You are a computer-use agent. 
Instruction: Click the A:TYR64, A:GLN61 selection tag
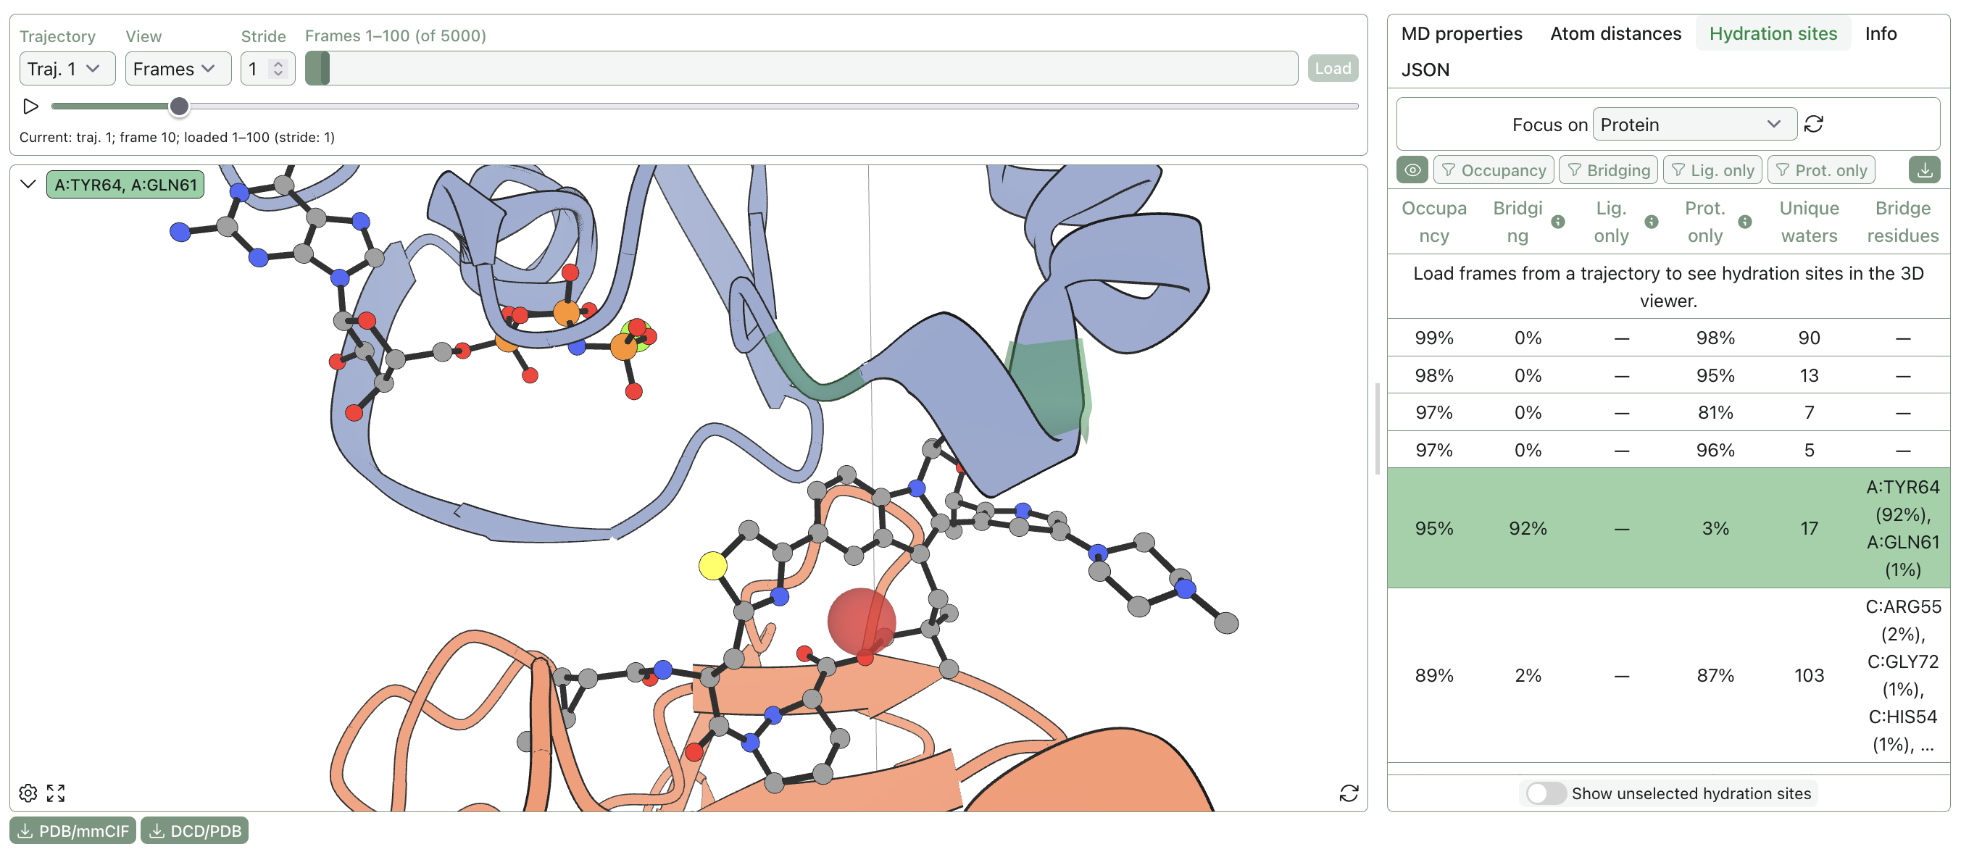point(125,184)
